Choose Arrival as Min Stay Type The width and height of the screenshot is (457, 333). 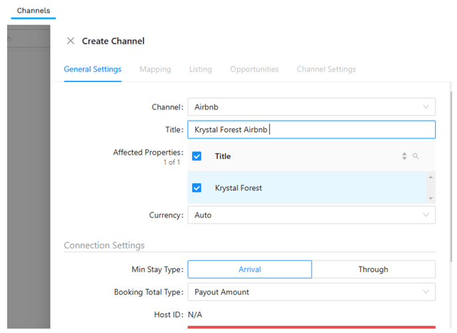pyautogui.click(x=250, y=269)
